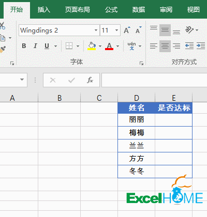Click the formula bar Enter checkmark icon
The width and height of the screenshot is (207, 217).
pyautogui.click(x=71, y=80)
